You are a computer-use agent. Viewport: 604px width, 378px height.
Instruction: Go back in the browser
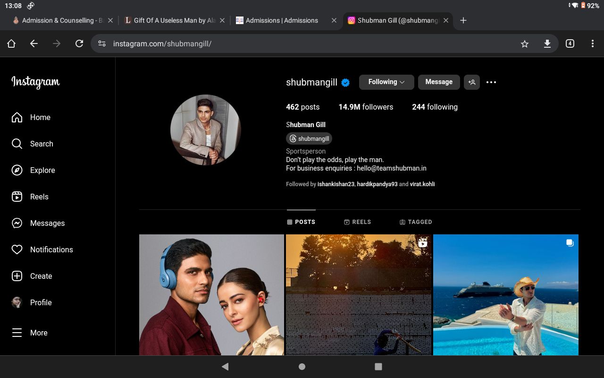pyautogui.click(x=34, y=43)
